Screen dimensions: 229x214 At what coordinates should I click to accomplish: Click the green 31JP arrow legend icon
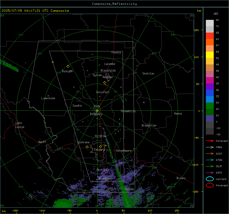(x=210, y=166)
